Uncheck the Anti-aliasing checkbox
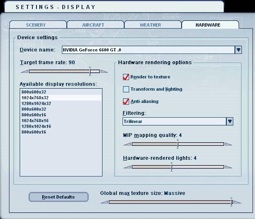 [x=126, y=101]
